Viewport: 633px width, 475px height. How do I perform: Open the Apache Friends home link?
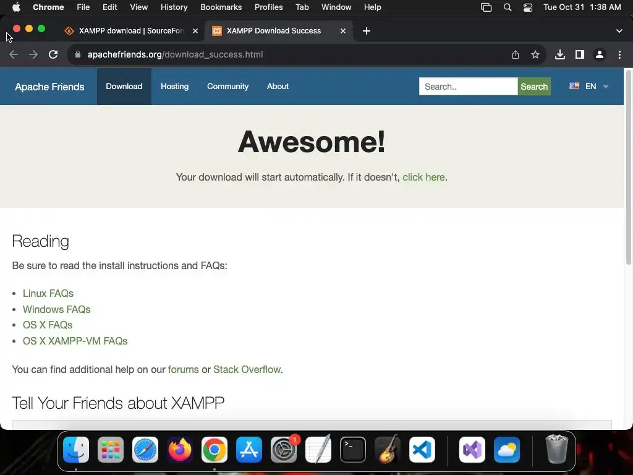pos(49,87)
